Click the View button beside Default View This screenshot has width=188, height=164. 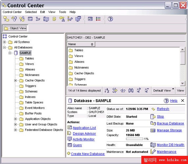click(180, 91)
